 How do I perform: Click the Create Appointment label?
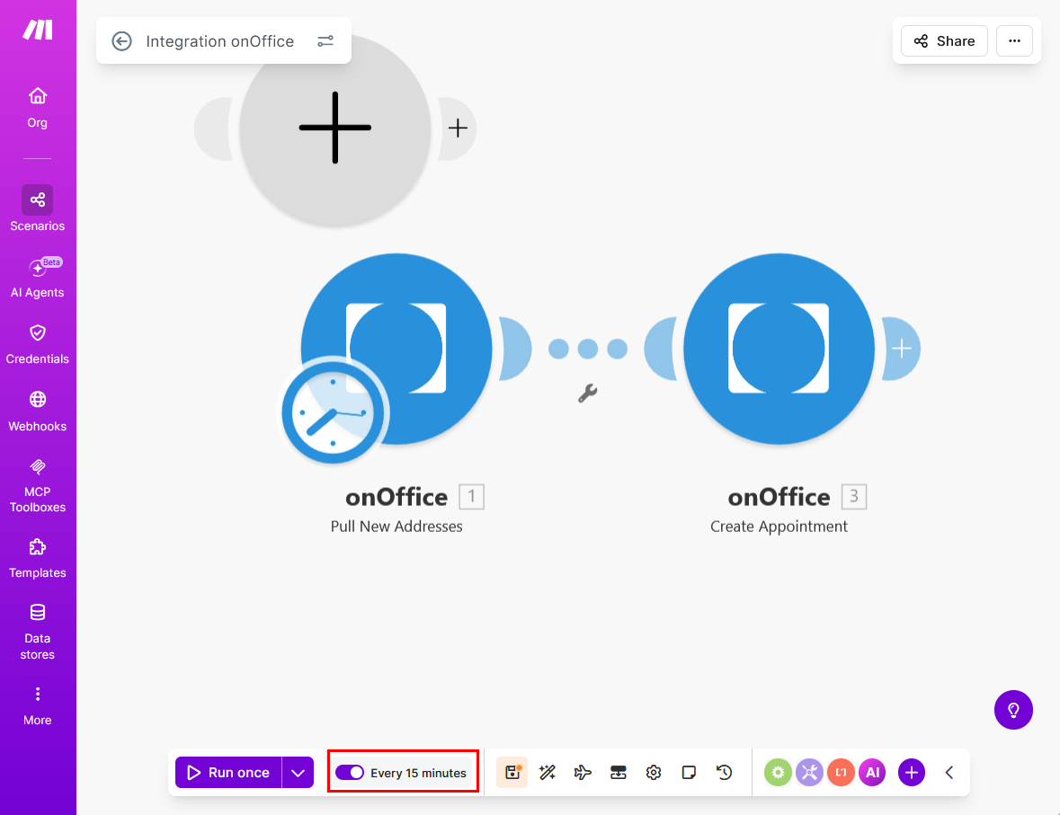[779, 527]
